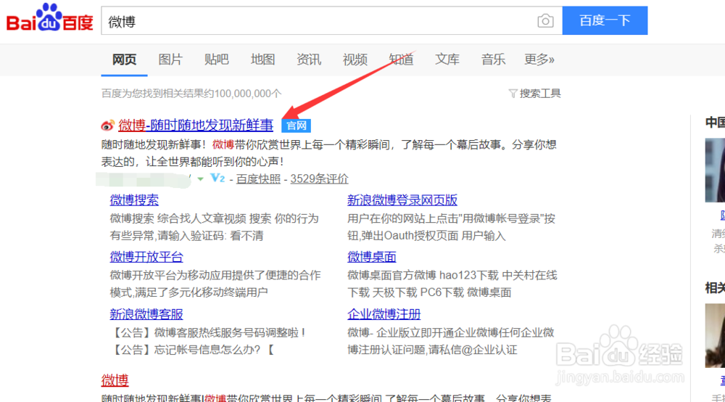Click the text 【公告】忘记帐号信息怎么办？

pos(188,350)
